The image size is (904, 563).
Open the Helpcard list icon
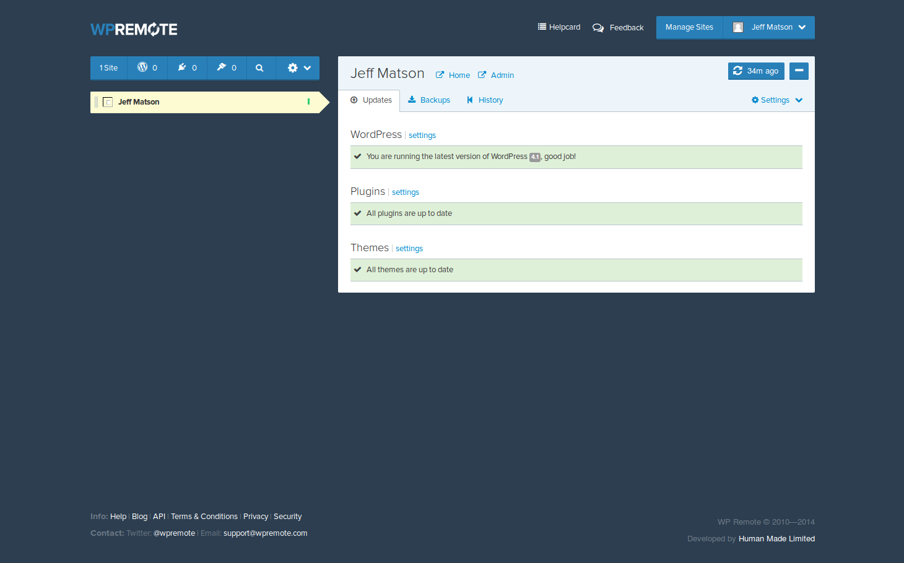click(x=542, y=27)
